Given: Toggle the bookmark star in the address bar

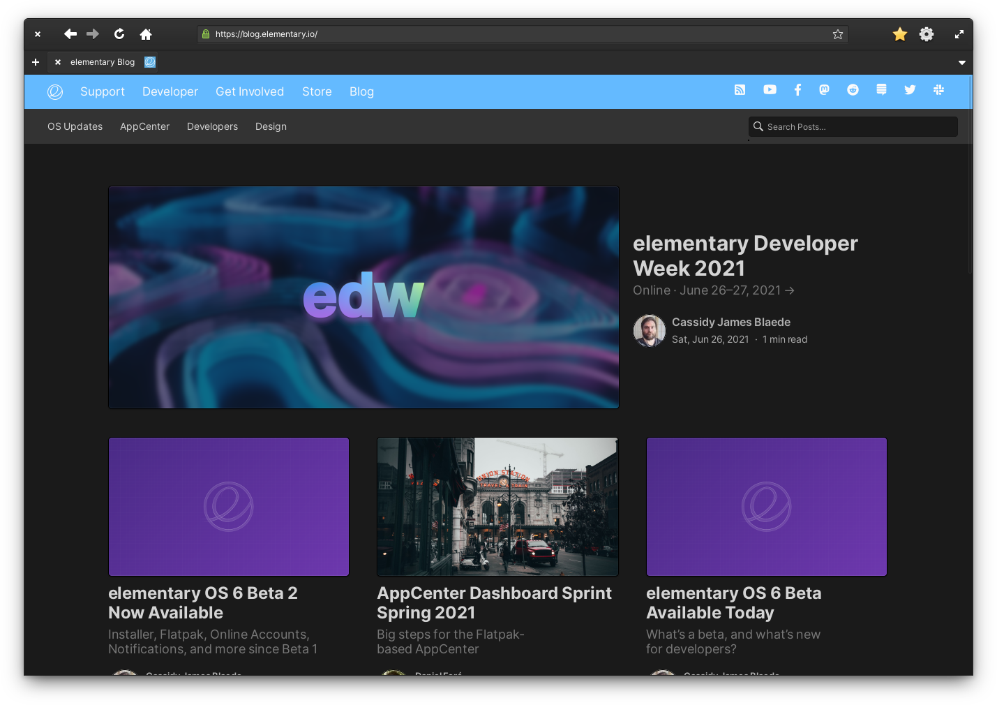Looking at the screenshot, I should click(x=837, y=34).
